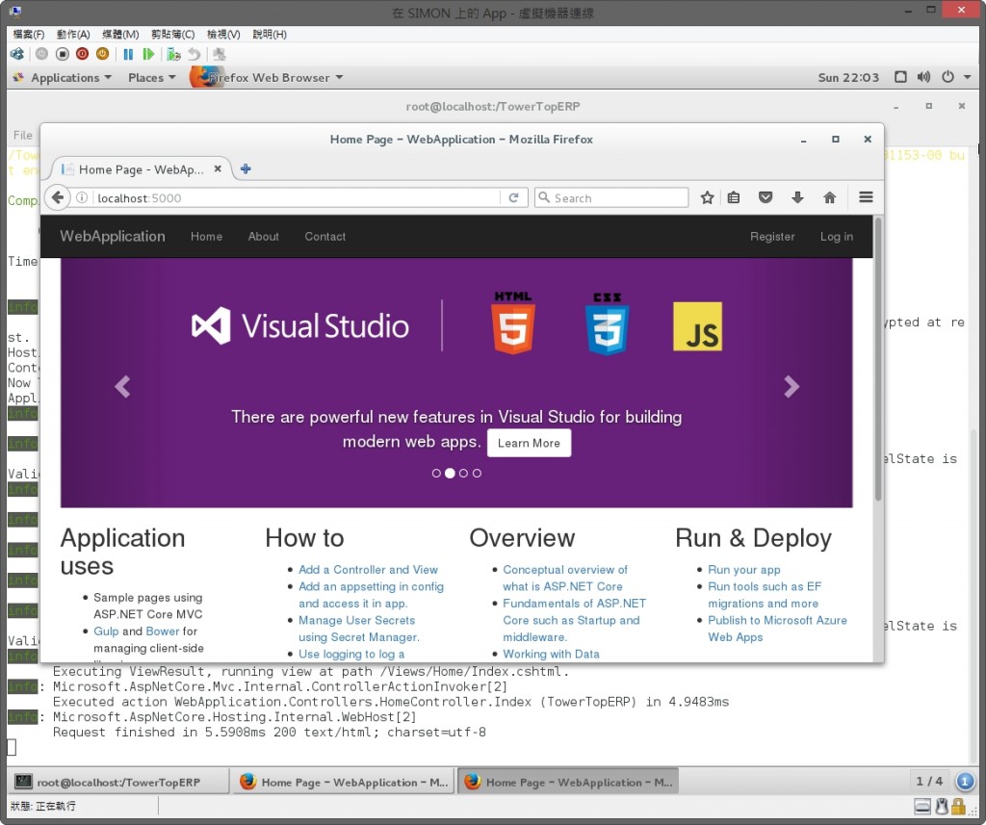Click Log in link
This screenshot has width=986, height=825.
click(x=837, y=237)
